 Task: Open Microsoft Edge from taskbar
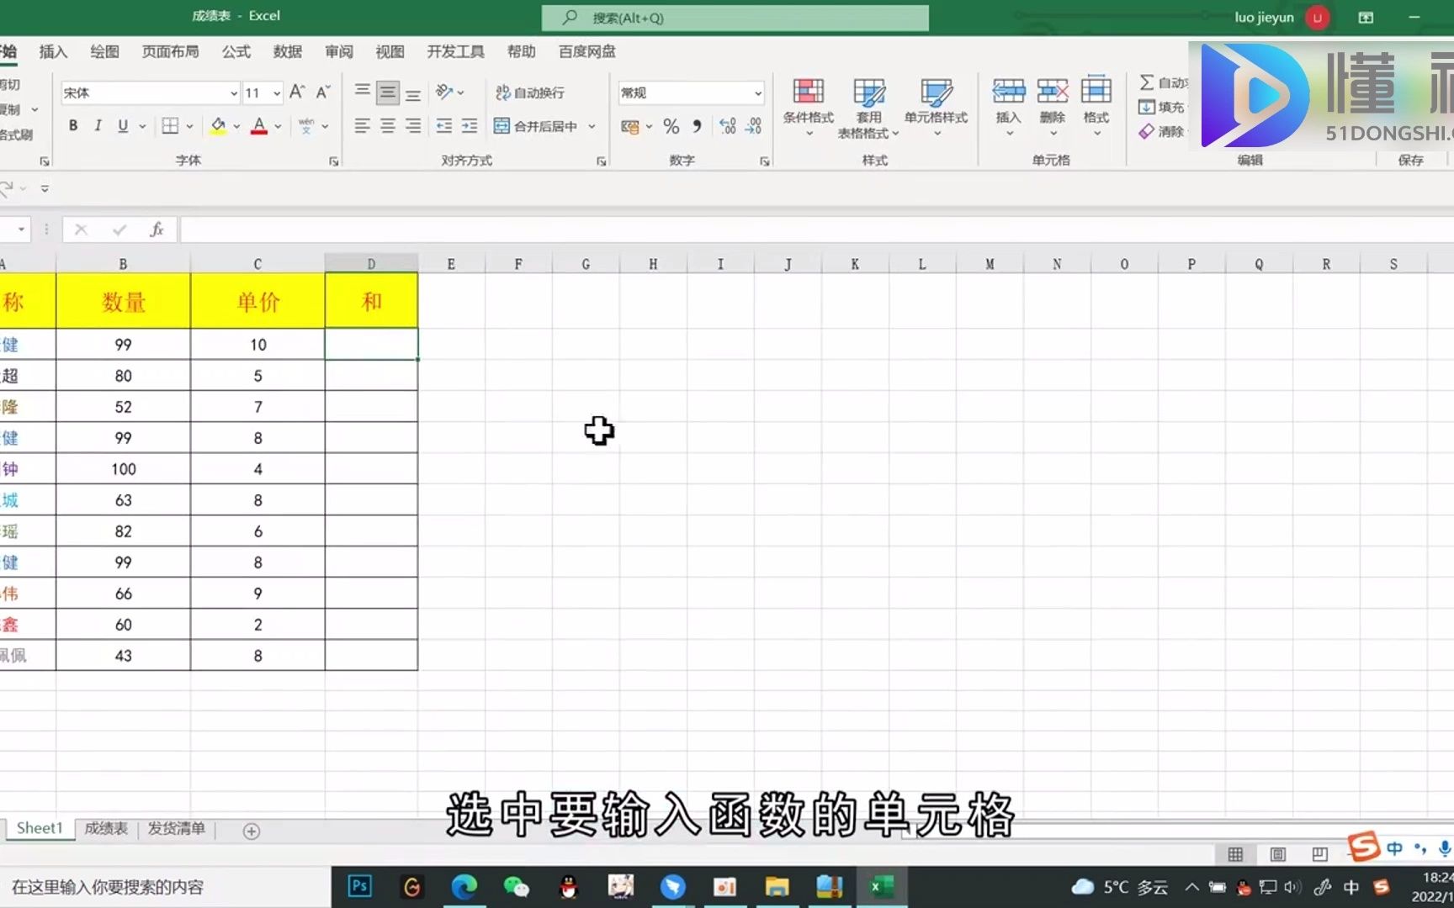tap(464, 886)
